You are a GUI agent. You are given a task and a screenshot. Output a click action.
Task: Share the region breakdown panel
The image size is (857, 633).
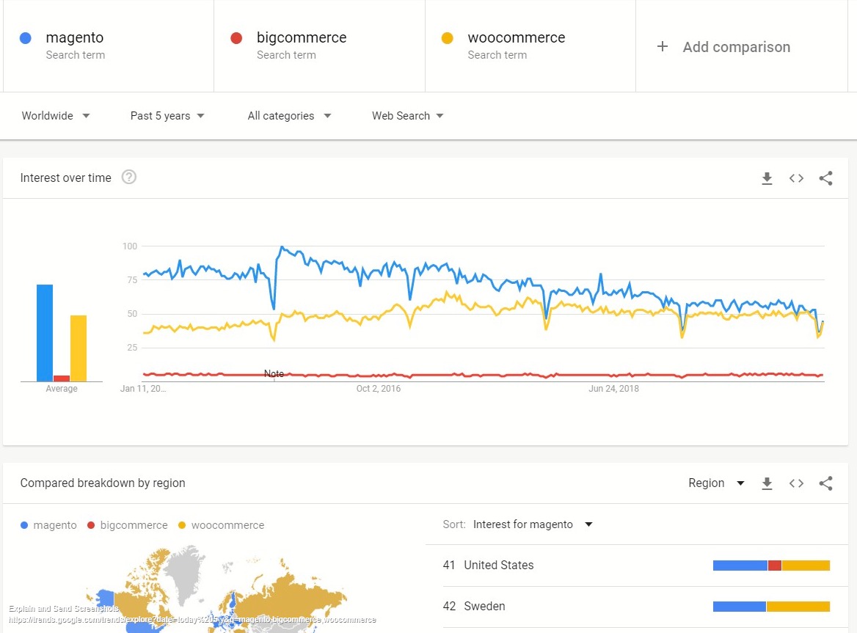(825, 483)
